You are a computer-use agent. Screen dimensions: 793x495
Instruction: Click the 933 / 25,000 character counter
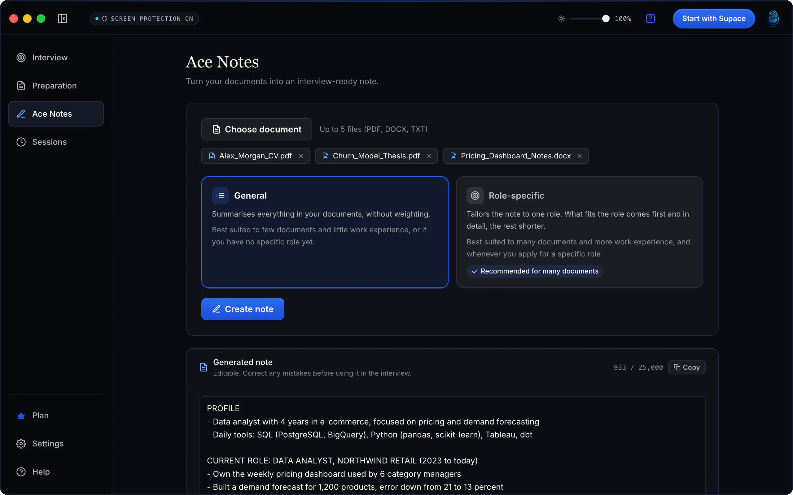pyautogui.click(x=638, y=367)
